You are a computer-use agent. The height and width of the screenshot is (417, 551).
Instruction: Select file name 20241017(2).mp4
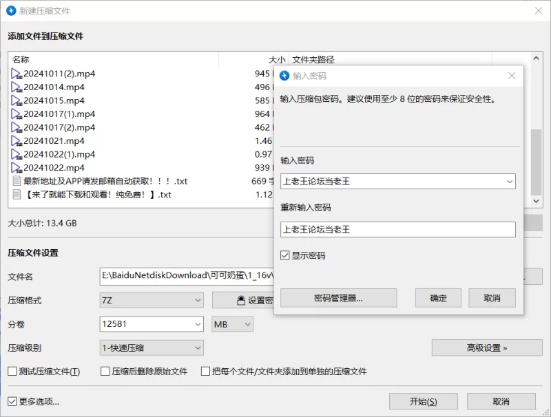59,127
